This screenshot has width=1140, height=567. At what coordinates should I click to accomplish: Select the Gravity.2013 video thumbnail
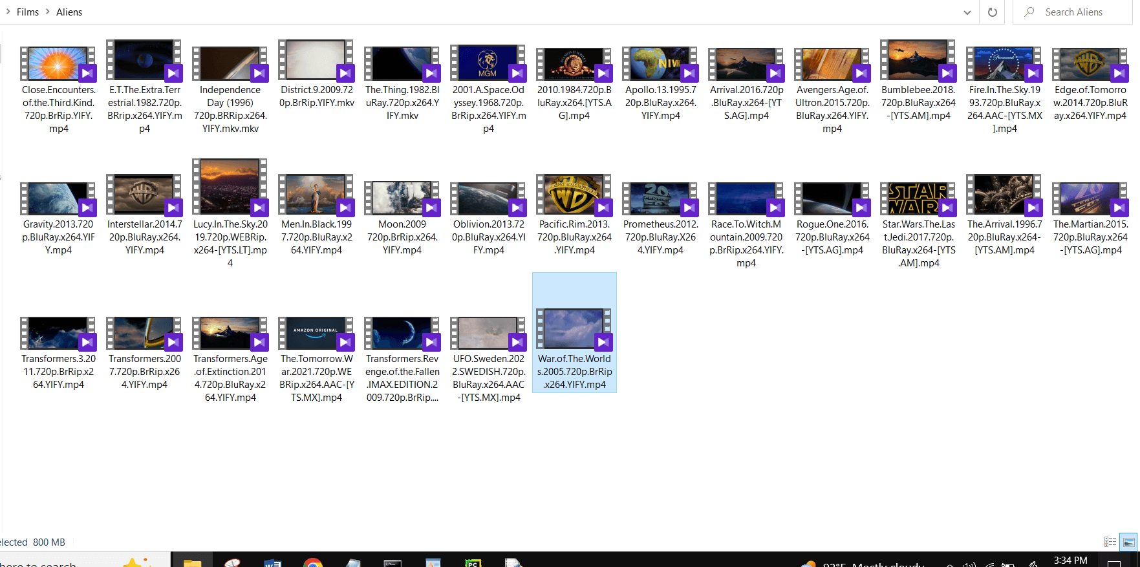58,198
